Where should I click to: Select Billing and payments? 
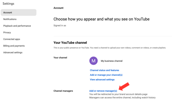pyautogui.click(x=14, y=46)
